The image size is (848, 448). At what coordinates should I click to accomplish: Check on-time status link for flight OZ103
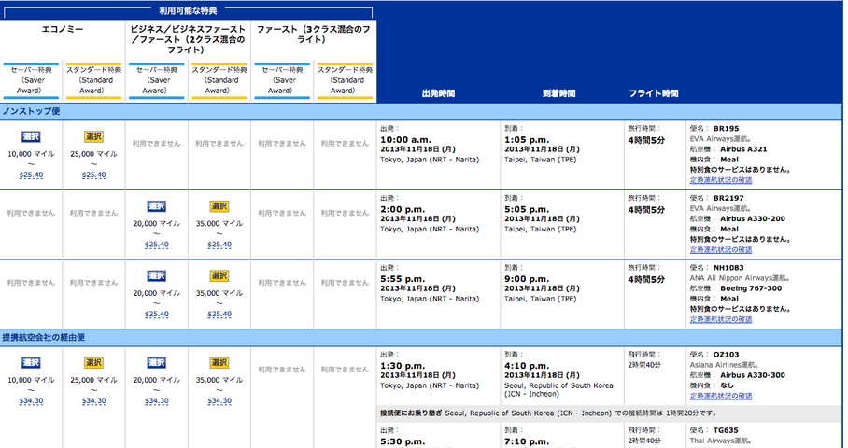coord(721,396)
